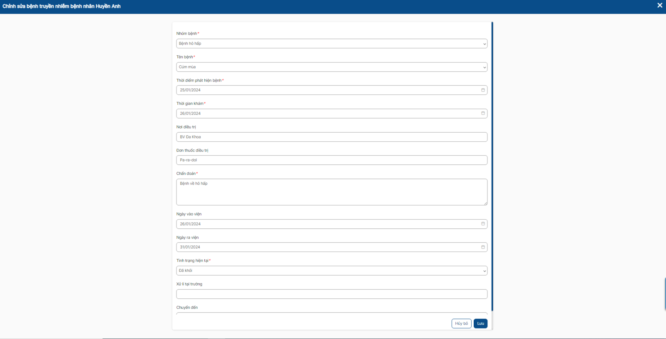Click the Xử lí tại trường field

332,294
